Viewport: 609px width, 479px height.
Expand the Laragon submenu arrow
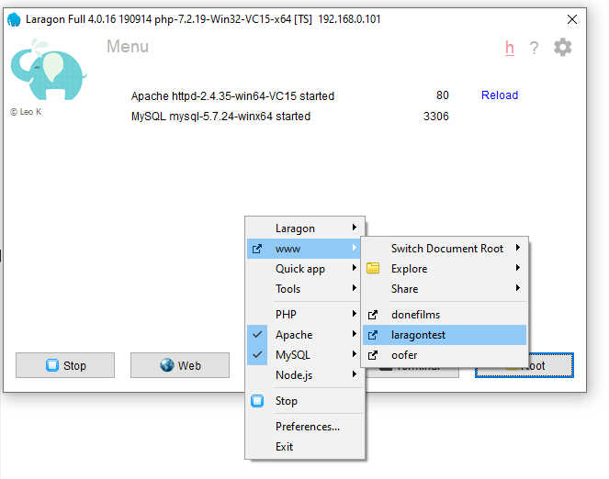coord(355,228)
